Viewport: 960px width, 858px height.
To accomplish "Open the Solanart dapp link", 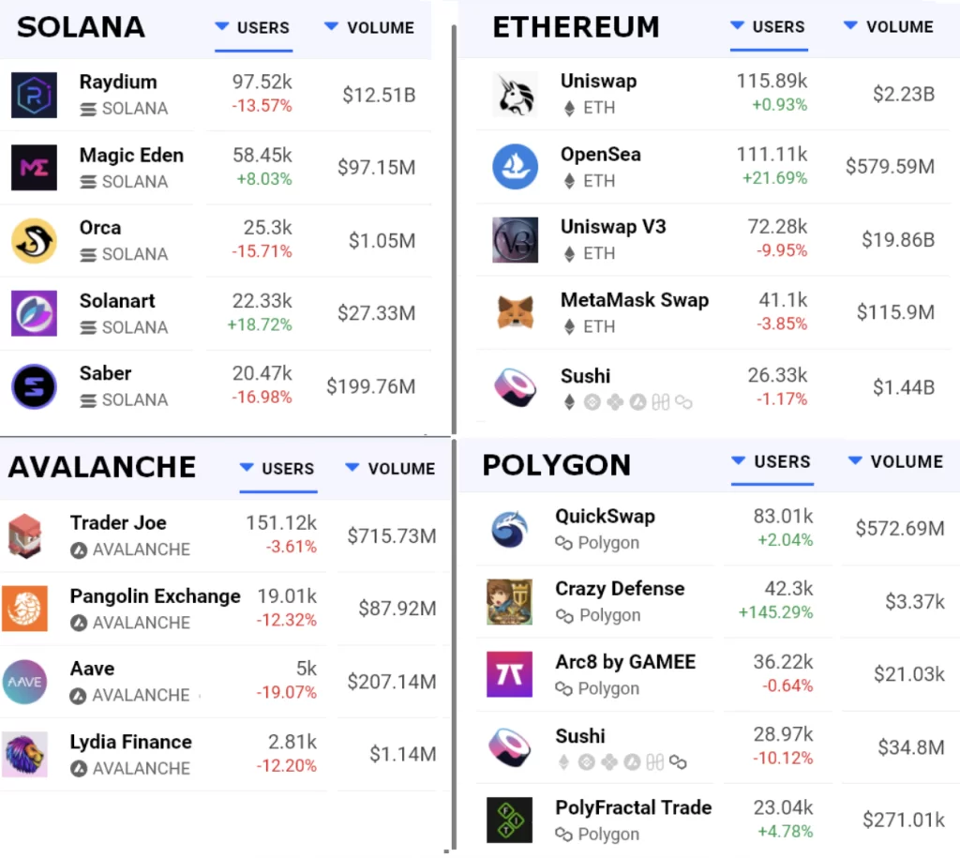I will click(117, 301).
